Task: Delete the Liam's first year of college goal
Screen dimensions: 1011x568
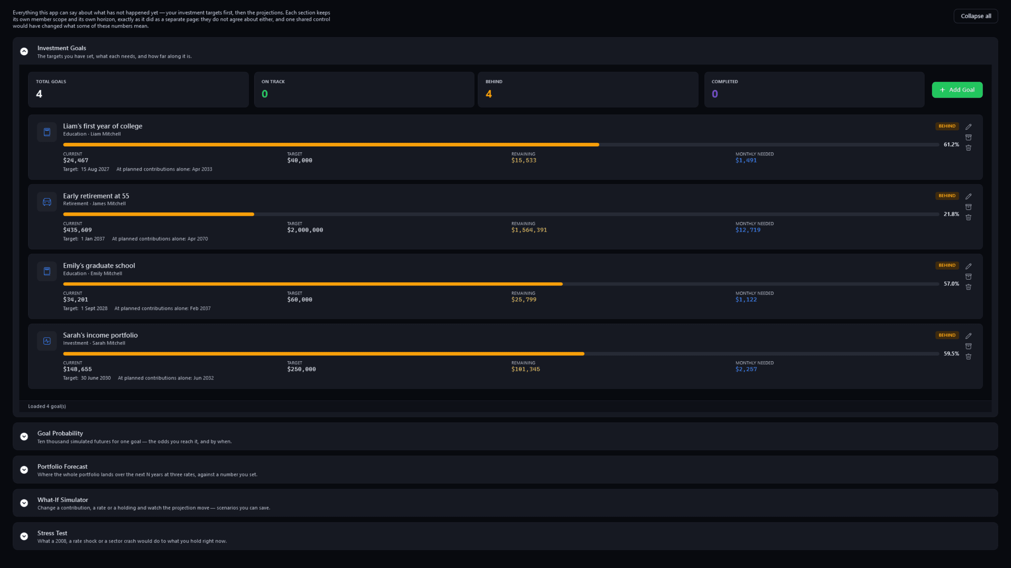Action: click(x=968, y=148)
